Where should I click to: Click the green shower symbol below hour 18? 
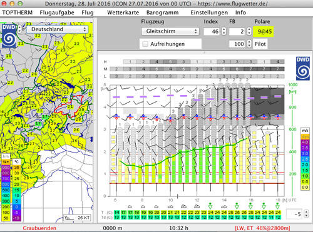pyautogui.click(x=277, y=206)
